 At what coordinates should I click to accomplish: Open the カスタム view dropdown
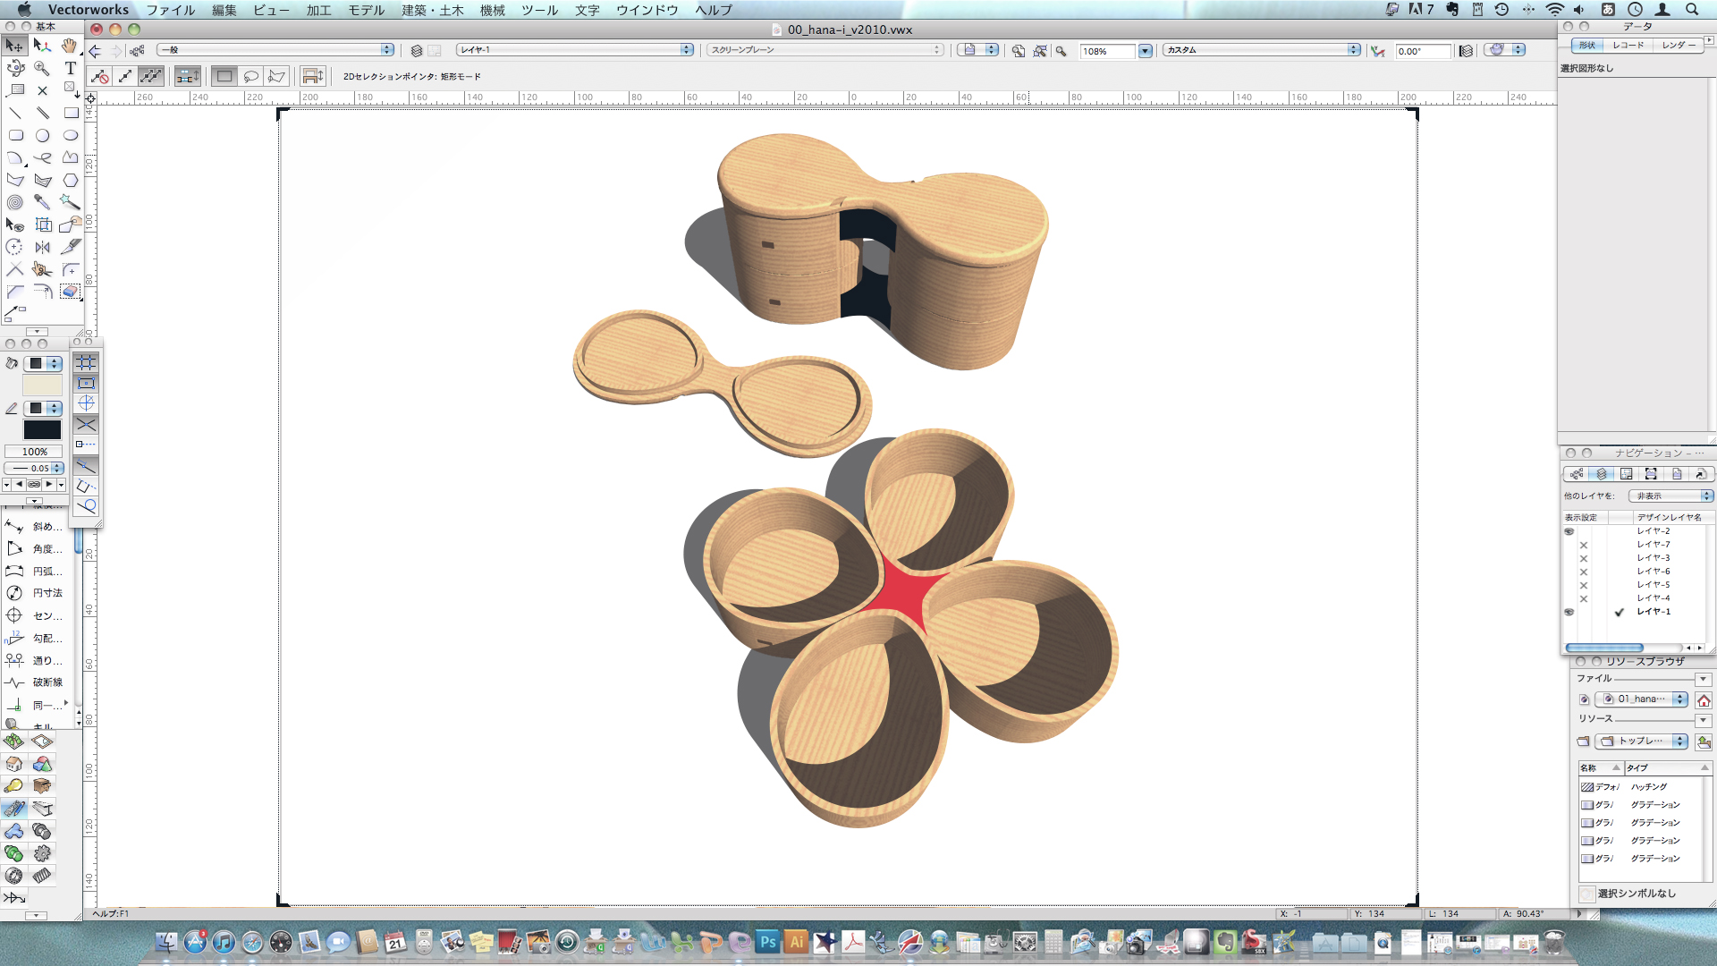click(x=1261, y=50)
